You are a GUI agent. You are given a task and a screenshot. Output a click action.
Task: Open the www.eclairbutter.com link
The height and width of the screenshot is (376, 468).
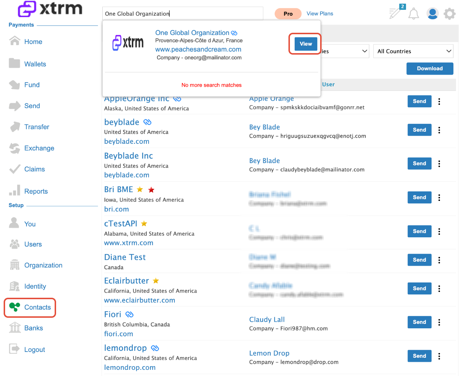pos(139,300)
